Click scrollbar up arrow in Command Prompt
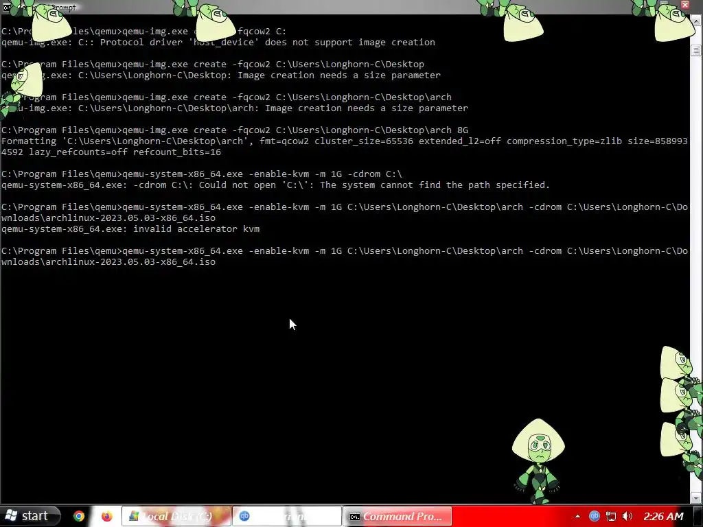Image resolution: width=703 pixels, height=527 pixels. click(696, 21)
